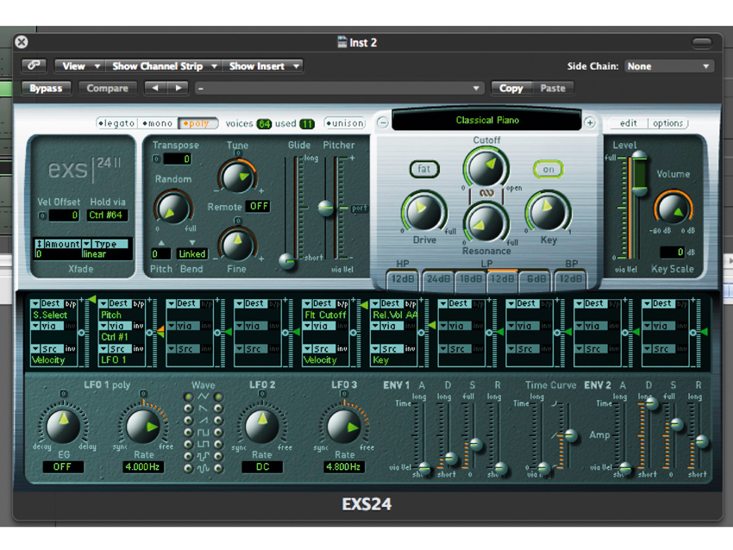Screen dimensions: 733x550
Task: Click the Bypass button
Action: [x=46, y=88]
